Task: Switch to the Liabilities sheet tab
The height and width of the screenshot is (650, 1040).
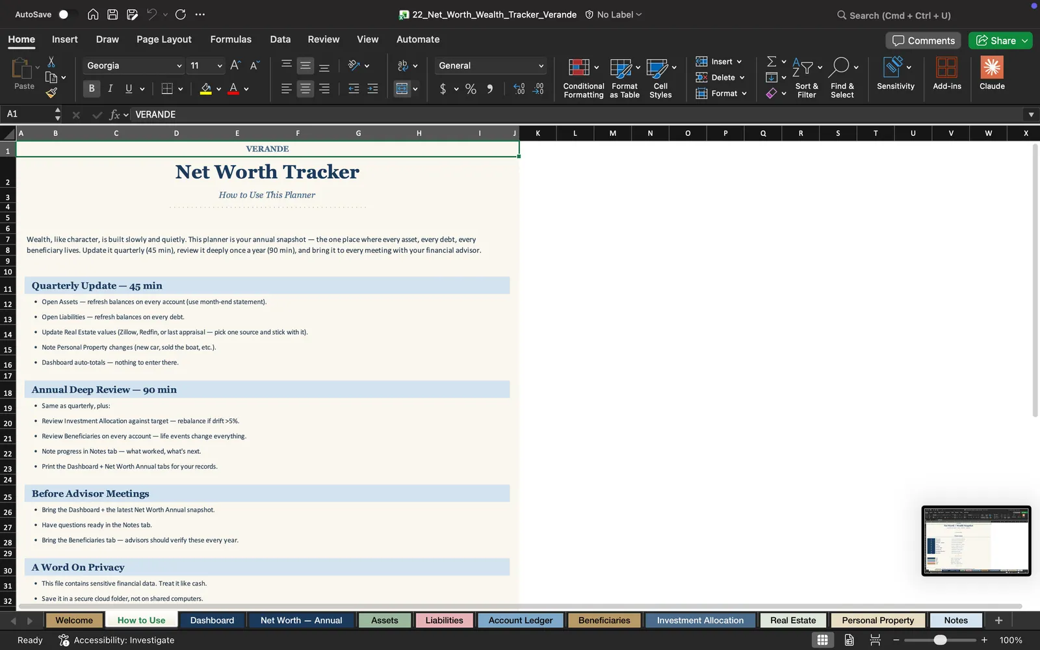Action: pos(444,620)
